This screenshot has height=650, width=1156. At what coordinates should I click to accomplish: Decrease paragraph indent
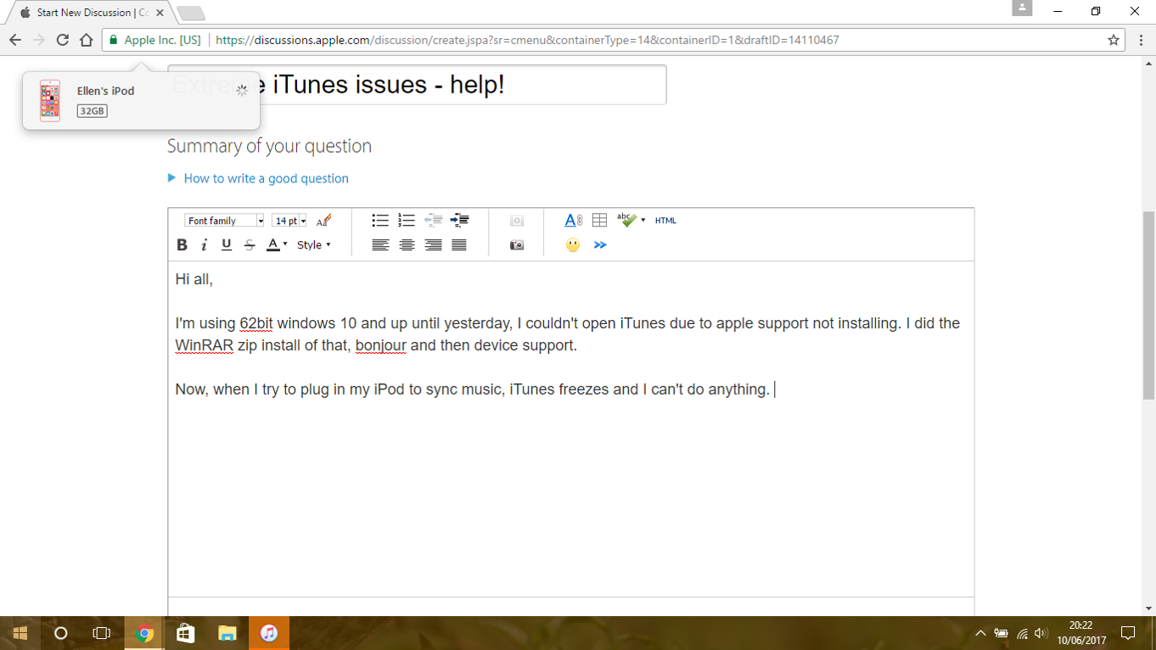coord(433,221)
